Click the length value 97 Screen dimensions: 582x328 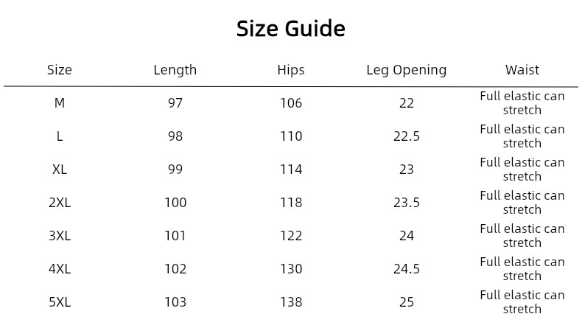click(175, 103)
